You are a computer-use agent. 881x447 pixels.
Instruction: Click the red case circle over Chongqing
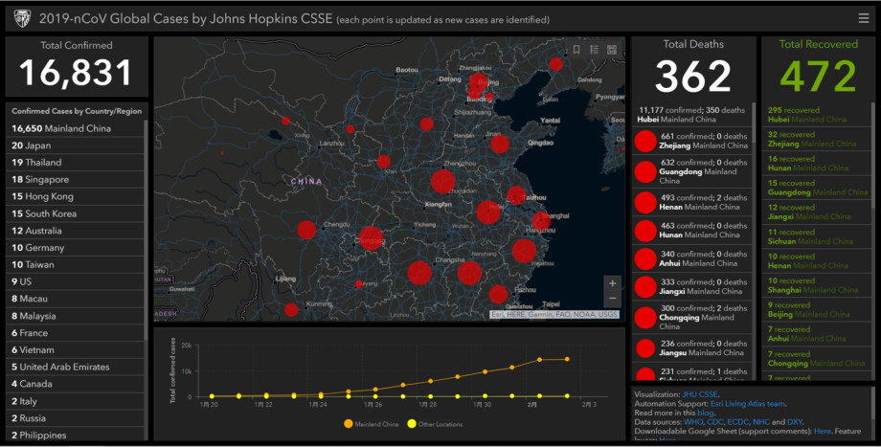pyautogui.click(x=372, y=238)
